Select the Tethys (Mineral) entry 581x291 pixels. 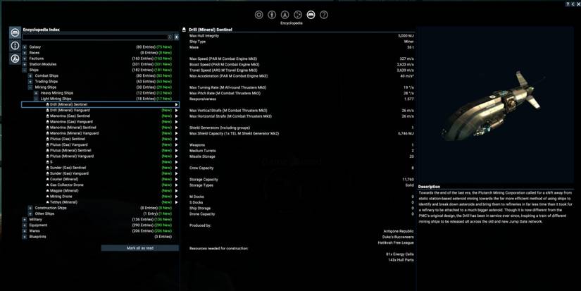[101, 202]
